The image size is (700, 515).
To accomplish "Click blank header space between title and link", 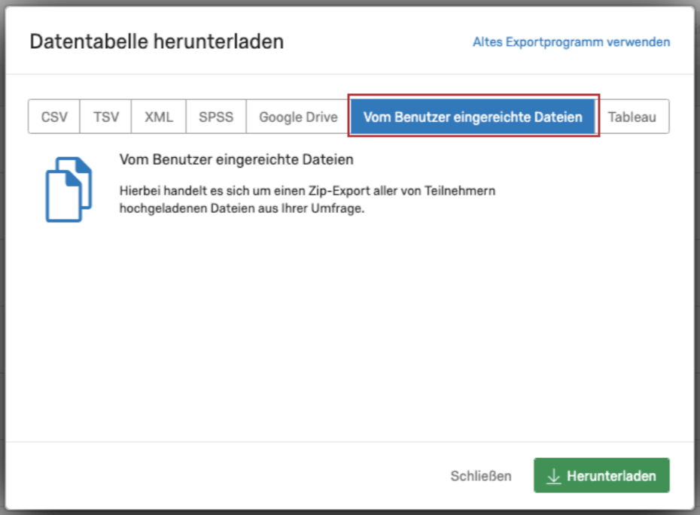I will tap(379, 41).
